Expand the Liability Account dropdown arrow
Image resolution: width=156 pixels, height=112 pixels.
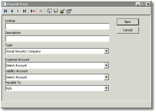click(106, 77)
